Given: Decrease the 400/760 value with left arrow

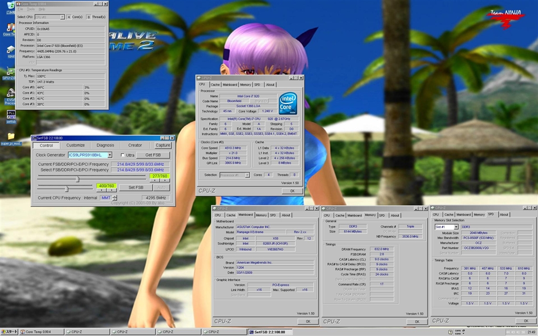Looking at the screenshot, I should [102, 190].
